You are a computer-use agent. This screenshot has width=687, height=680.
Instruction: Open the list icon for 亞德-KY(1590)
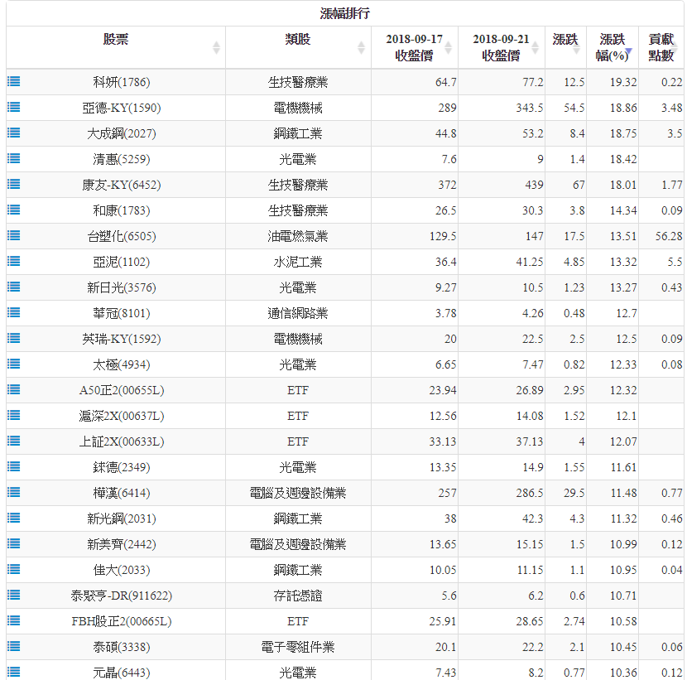(x=13, y=107)
